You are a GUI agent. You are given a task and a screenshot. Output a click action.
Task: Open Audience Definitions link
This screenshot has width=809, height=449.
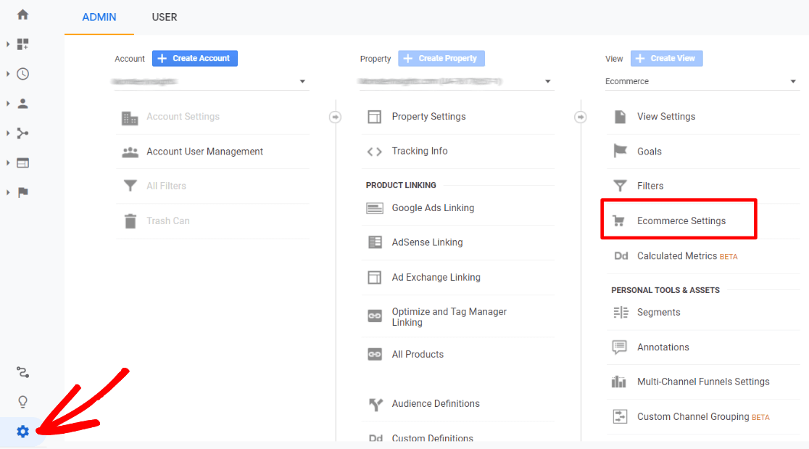tap(436, 403)
